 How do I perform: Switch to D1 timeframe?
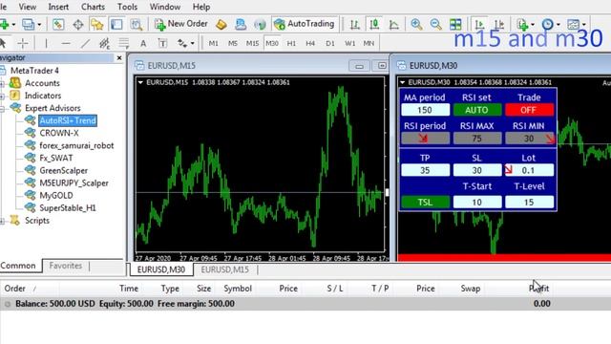coord(330,43)
